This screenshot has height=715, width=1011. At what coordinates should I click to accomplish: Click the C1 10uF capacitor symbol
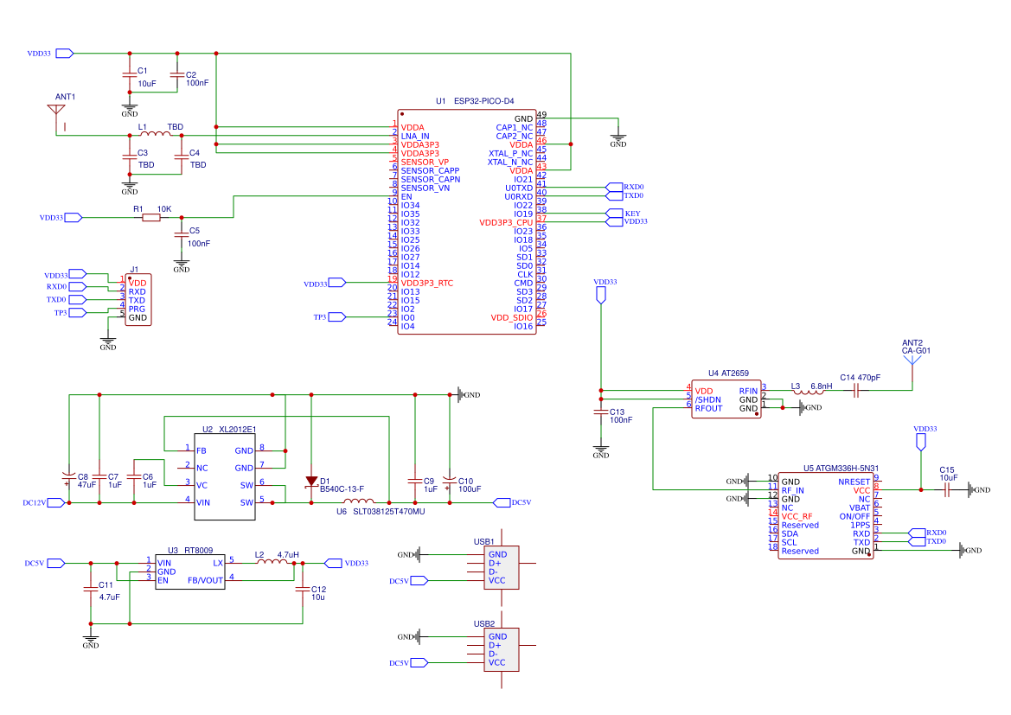click(130, 75)
